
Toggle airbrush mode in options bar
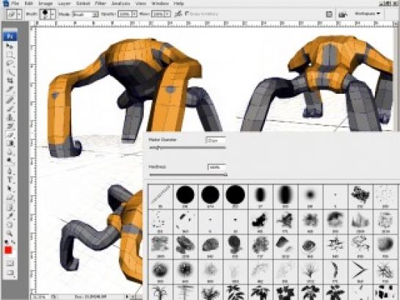(x=178, y=14)
